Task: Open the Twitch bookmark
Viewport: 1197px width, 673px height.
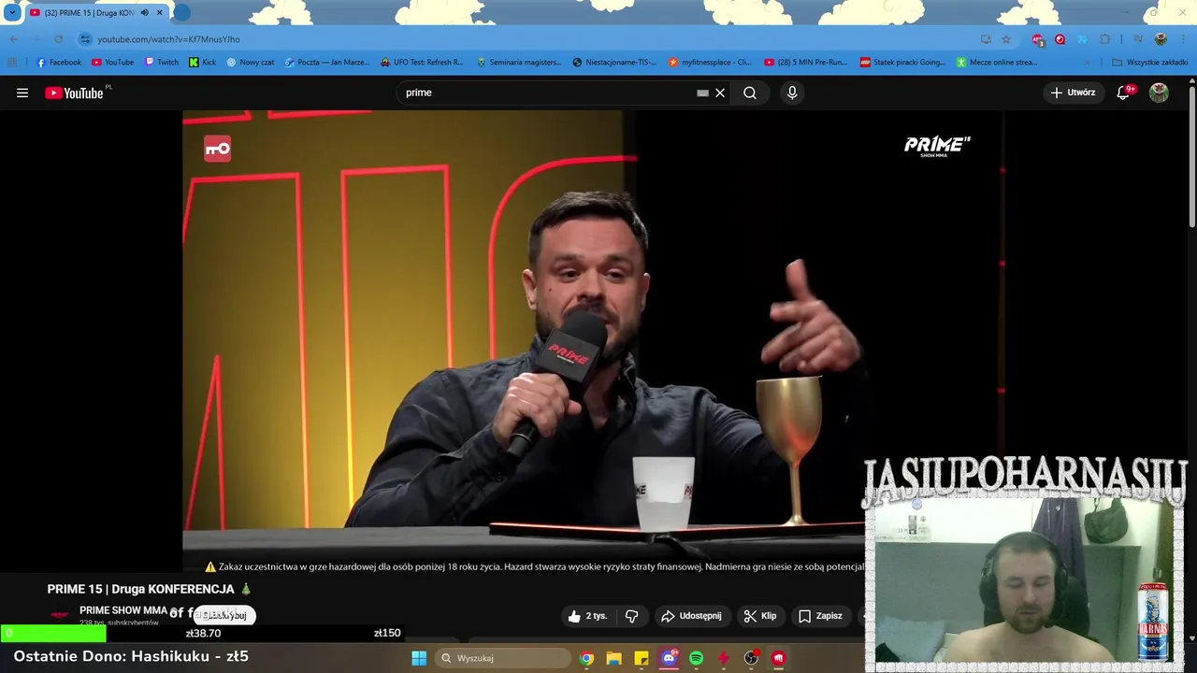Action: click(162, 63)
